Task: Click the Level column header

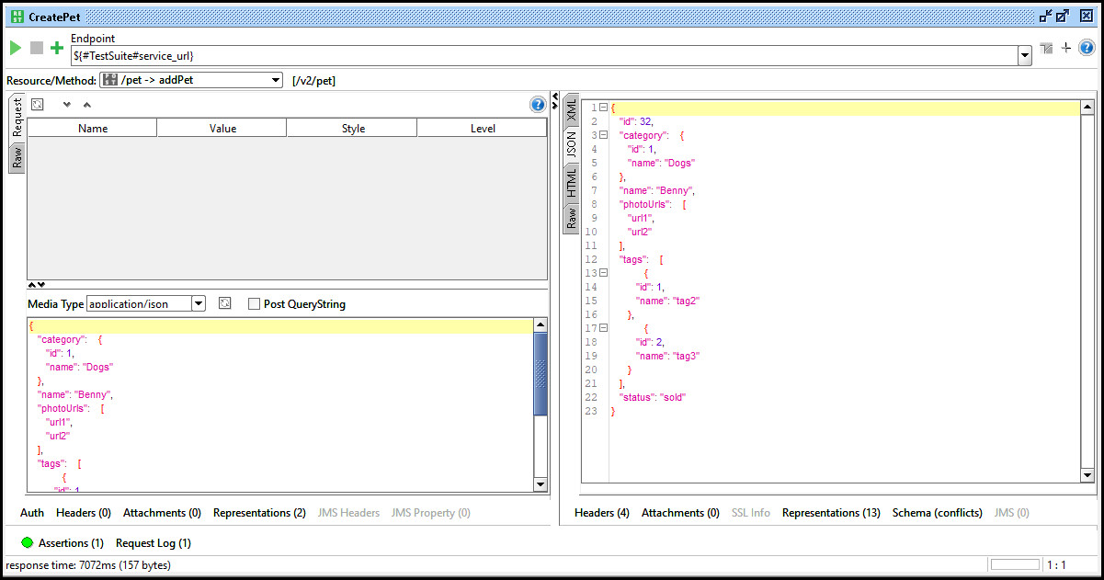Action: point(483,129)
